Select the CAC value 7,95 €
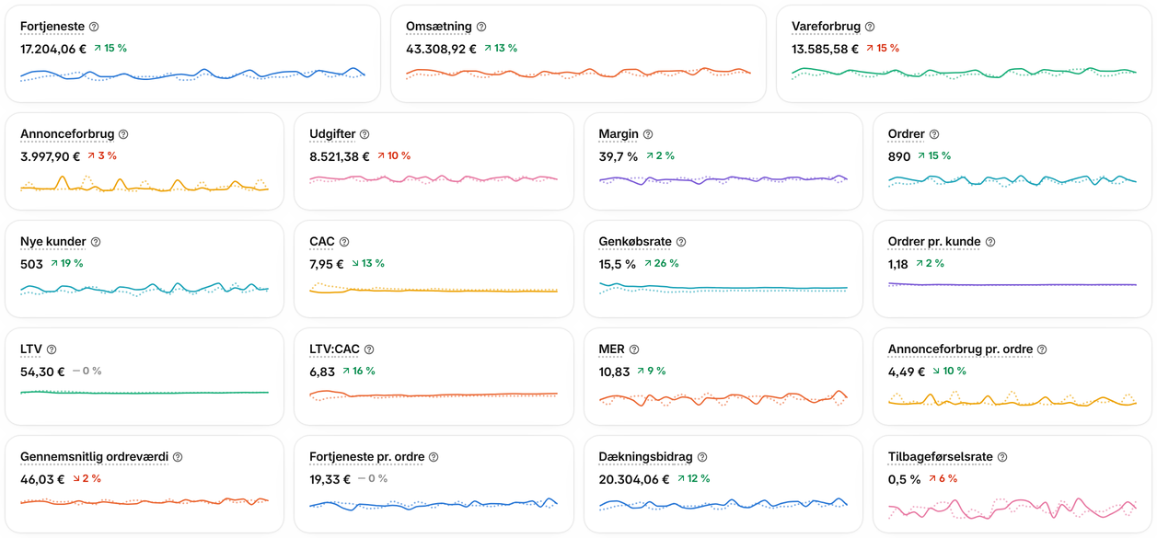The image size is (1157, 538). click(x=327, y=264)
